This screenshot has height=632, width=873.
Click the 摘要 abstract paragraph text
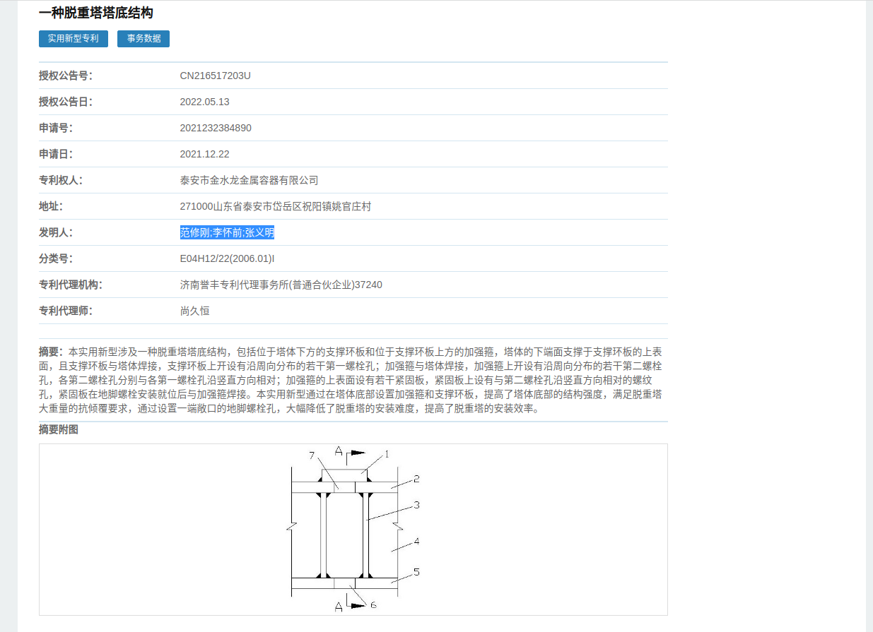tap(351, 380)
